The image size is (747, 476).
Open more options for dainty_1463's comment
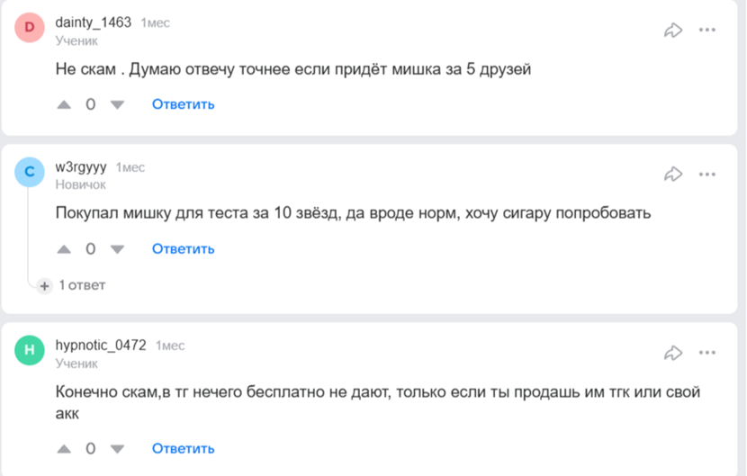pos(707,30)
